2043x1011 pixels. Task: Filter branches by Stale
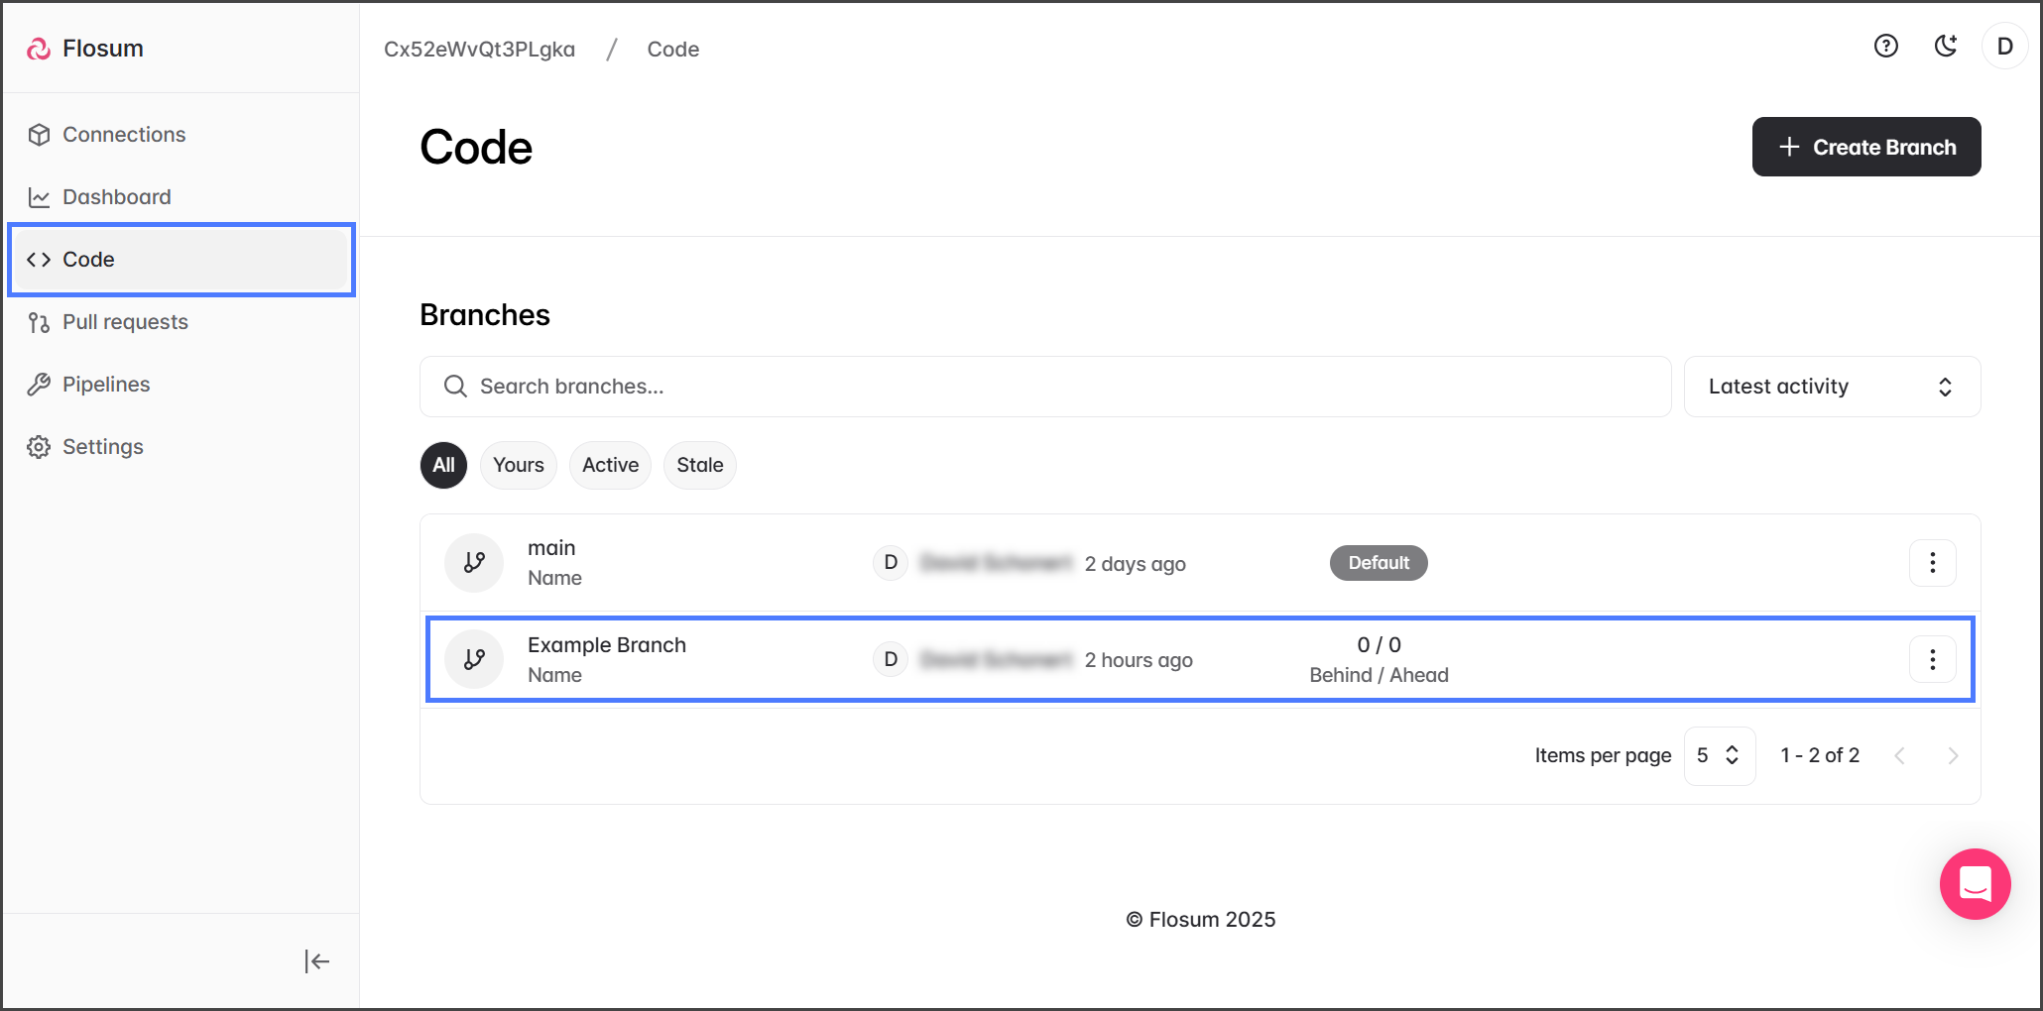tap(699, 465)
